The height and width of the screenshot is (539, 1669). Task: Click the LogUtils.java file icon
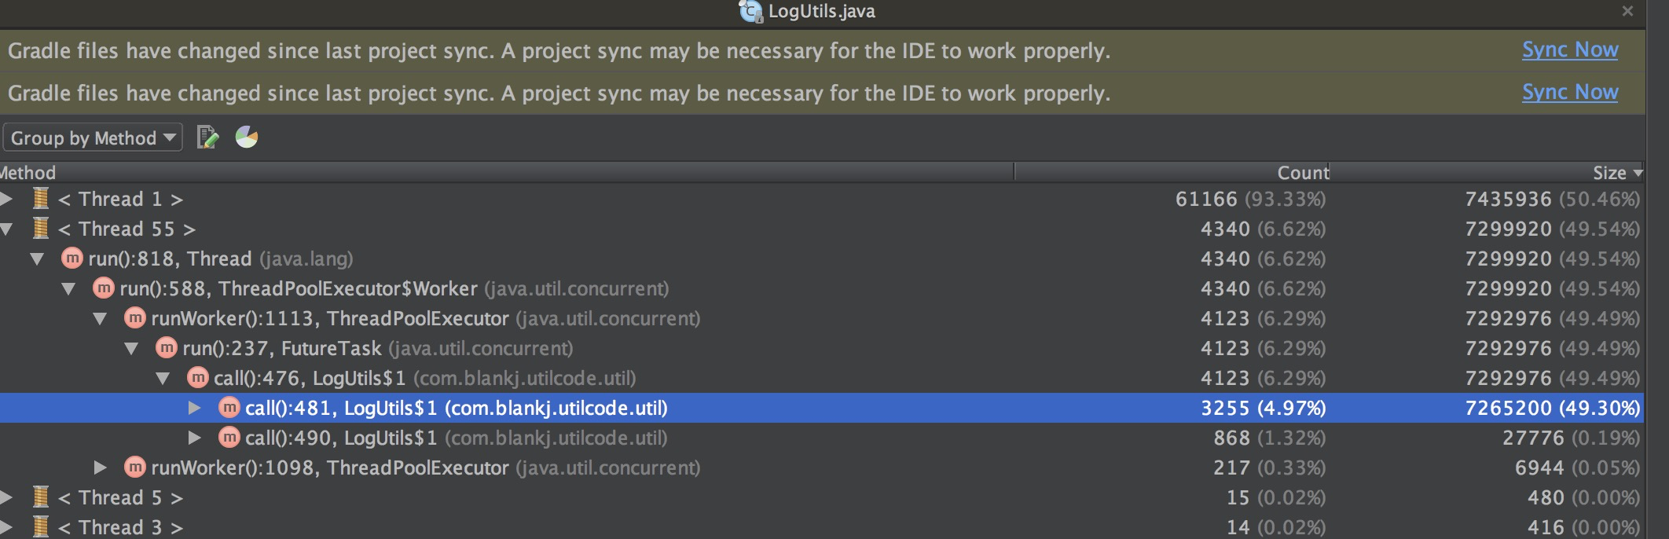pyautogui.click(x=750, y=11)
